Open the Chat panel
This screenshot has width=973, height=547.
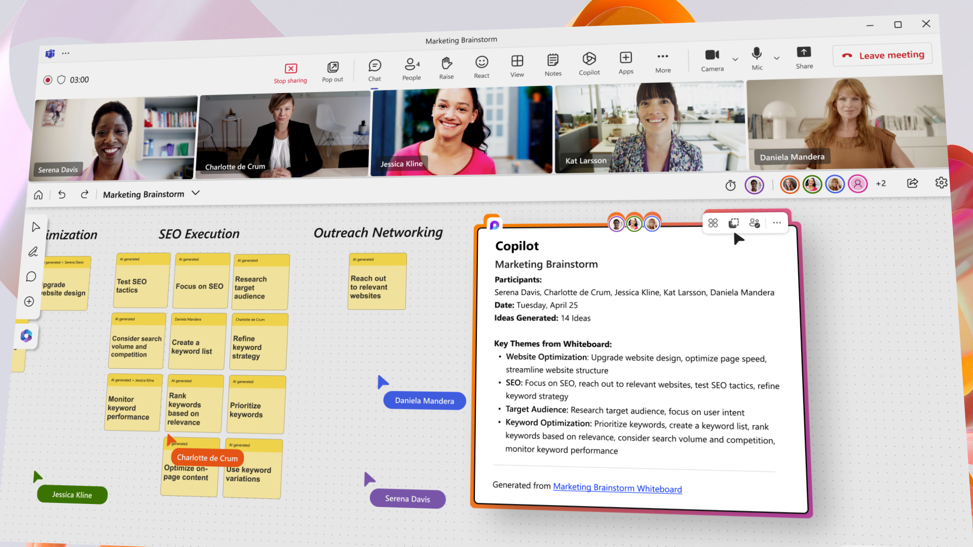(x=375, y=65)
